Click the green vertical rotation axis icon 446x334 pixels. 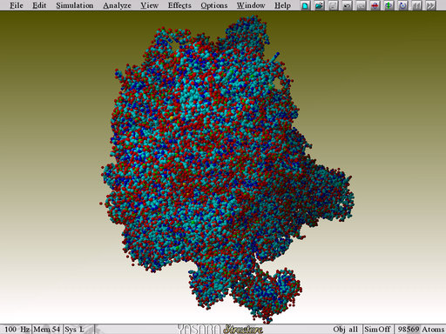pyautogui.click(x=389, y=5)
